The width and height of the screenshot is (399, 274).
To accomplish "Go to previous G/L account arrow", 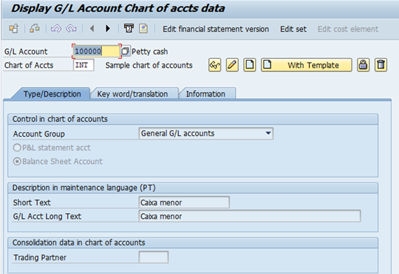I will (x=92, y=29).
